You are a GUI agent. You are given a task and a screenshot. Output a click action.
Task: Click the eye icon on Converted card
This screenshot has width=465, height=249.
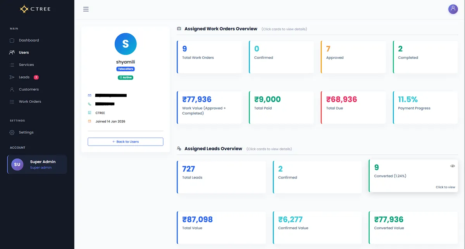[453, 166]
